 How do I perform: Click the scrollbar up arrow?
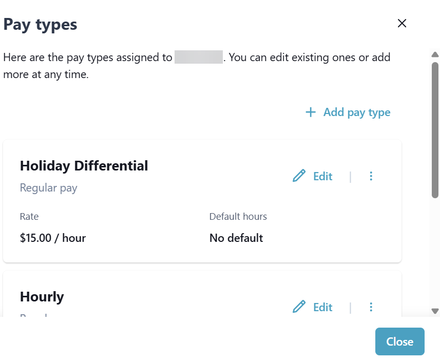435,54
